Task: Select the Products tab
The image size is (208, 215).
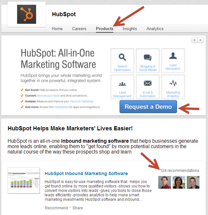Action: (x=104, y=29)
